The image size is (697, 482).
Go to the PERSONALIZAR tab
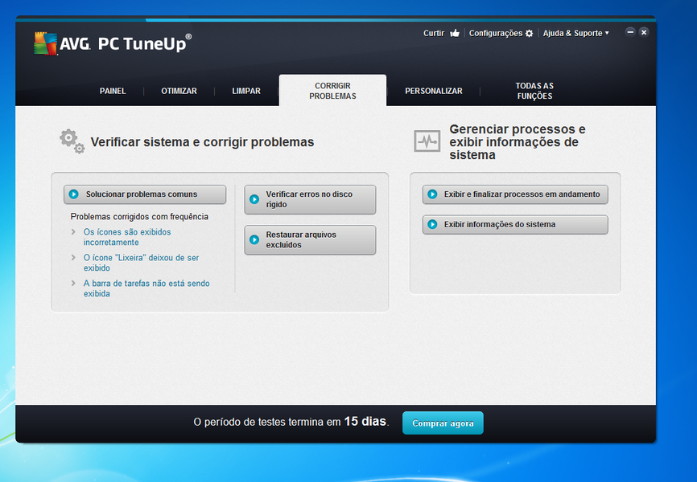(433, 91)
